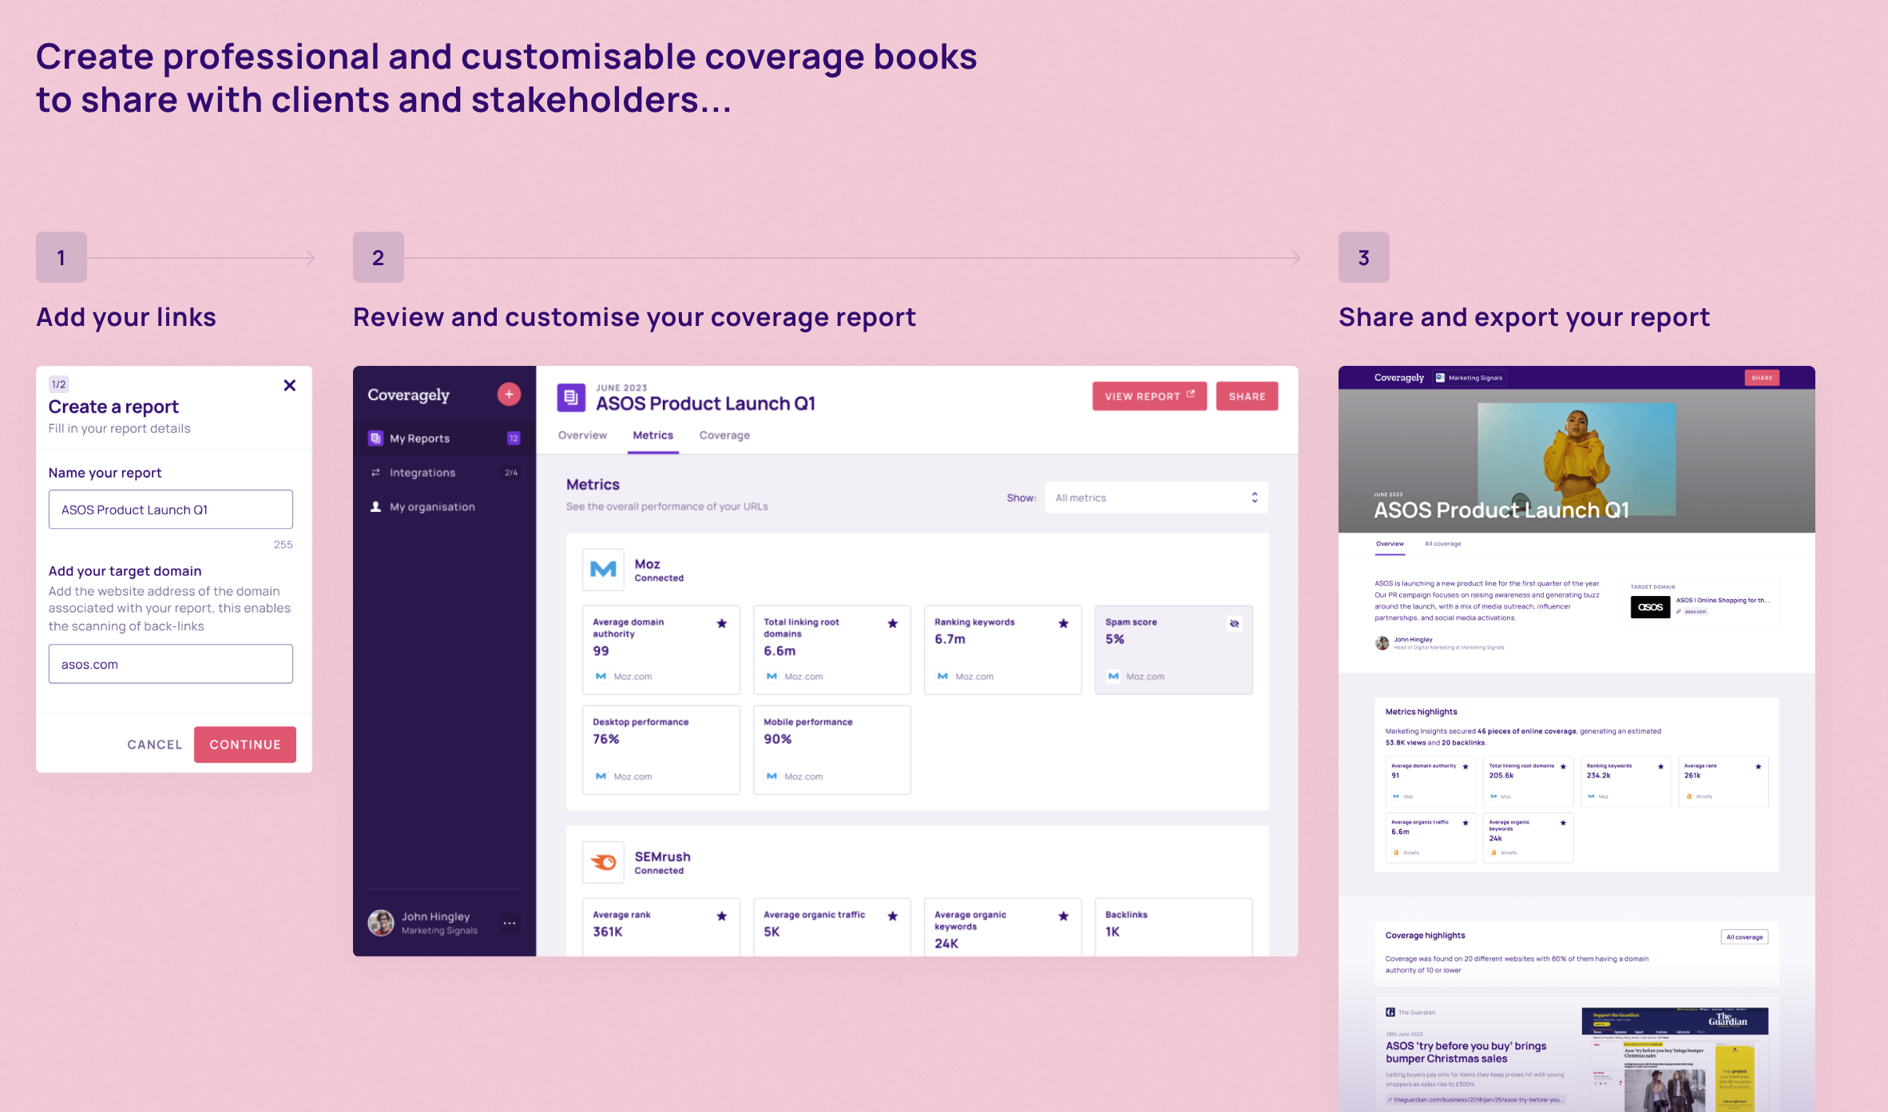
Task: Toggle star on Ranking keywords card
Action: tap(1064, 623)
